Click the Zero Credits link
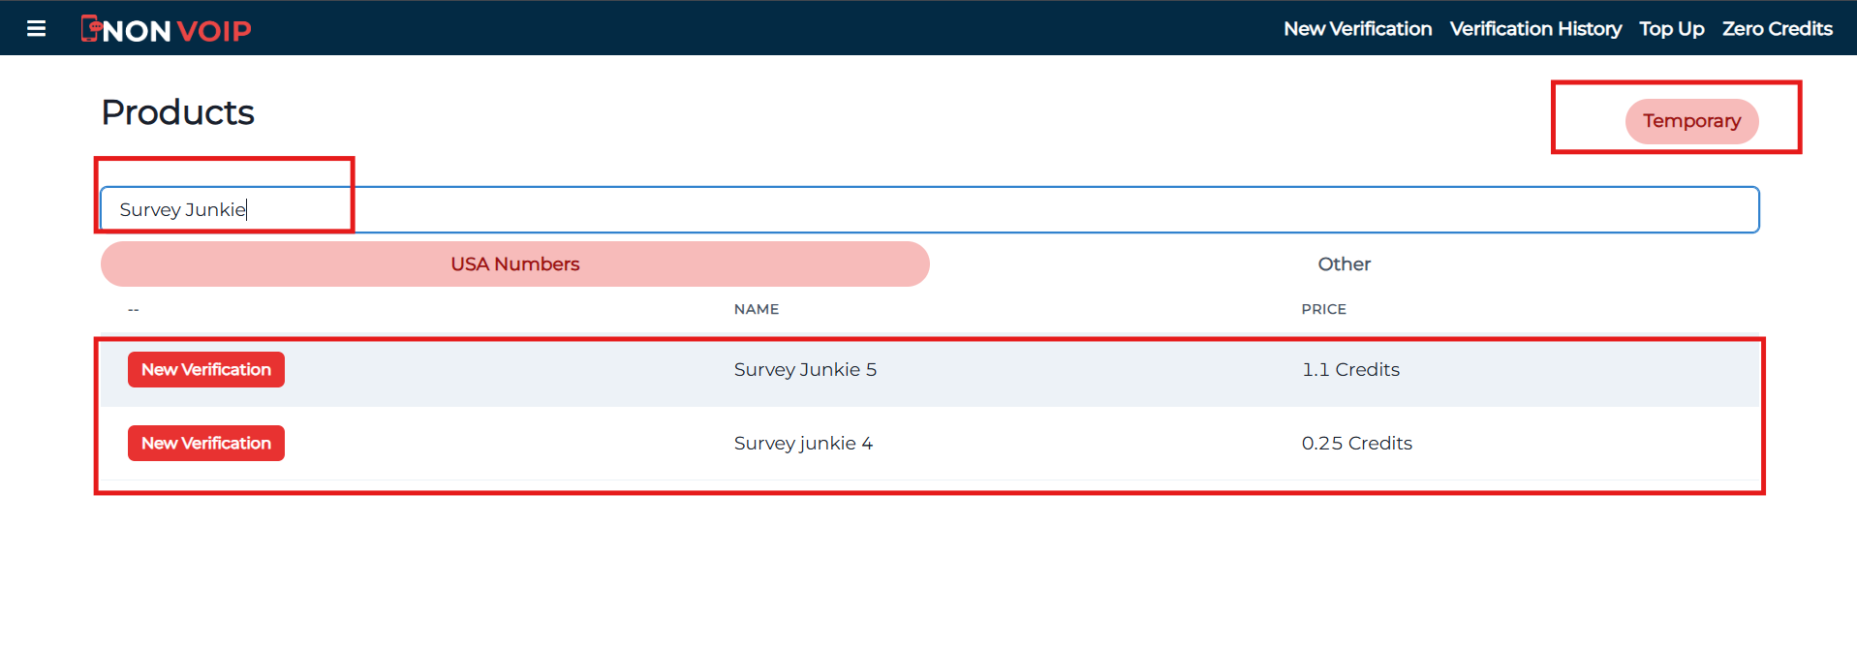Viewport: 1857px width, 650px height. coord(1777,29)
